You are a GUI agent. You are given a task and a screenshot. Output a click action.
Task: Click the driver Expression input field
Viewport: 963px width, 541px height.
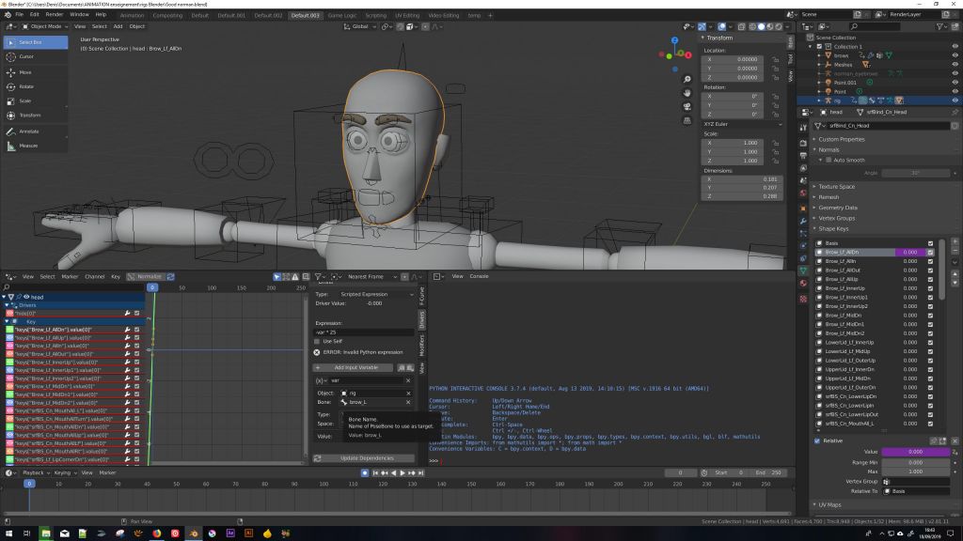point(364,332)
